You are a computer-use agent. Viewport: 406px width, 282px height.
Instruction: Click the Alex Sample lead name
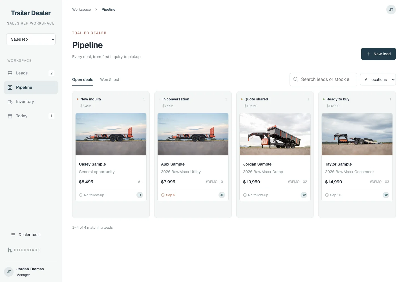click(173, 164)
